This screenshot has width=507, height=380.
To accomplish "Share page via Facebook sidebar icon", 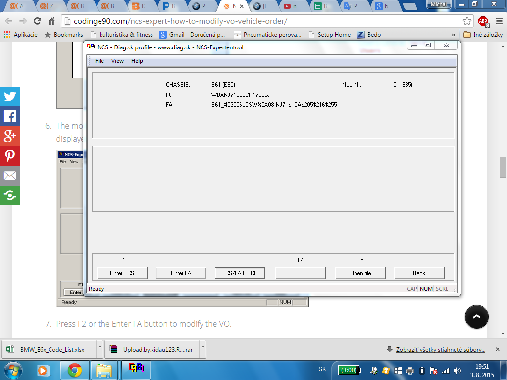I will click(x=10, y=116).
